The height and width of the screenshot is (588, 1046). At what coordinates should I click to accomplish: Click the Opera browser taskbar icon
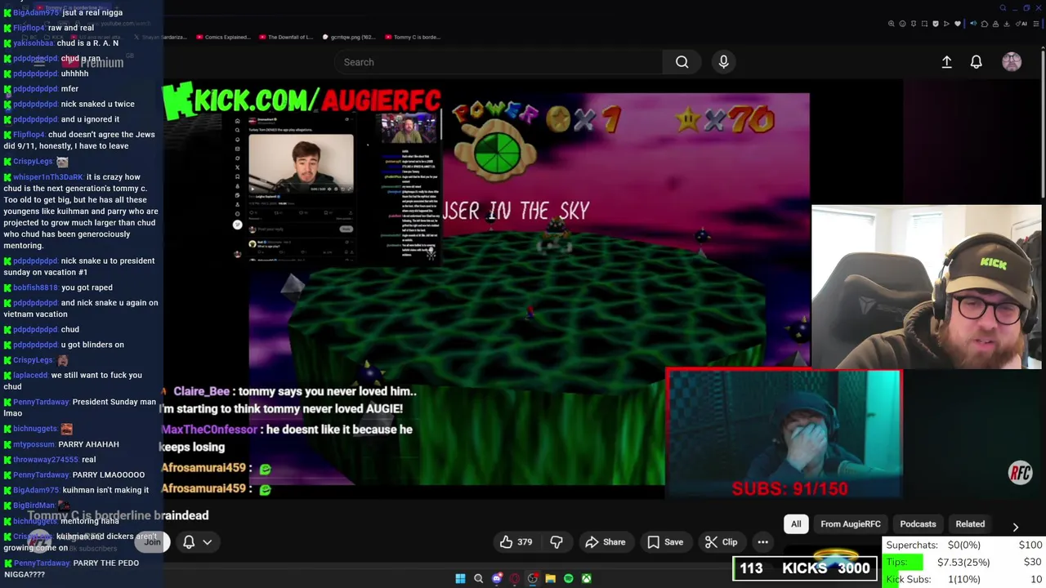click(x=514, y=579)
